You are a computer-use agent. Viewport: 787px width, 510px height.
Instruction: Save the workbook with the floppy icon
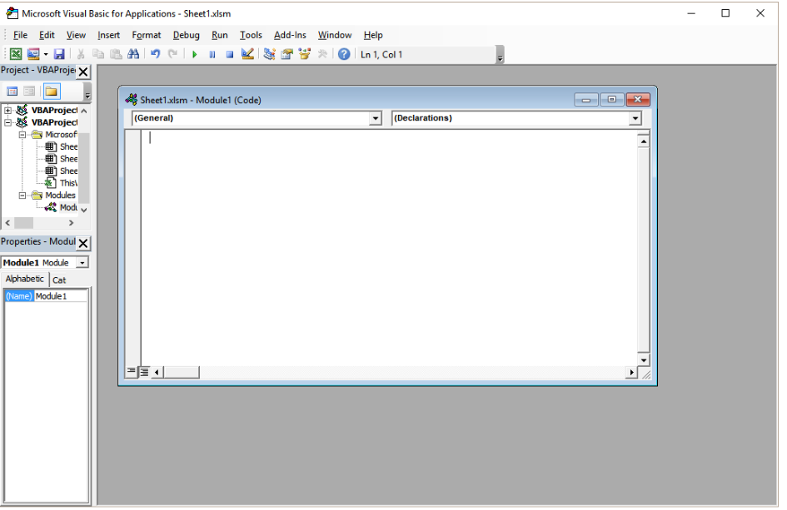pos(59,54)
